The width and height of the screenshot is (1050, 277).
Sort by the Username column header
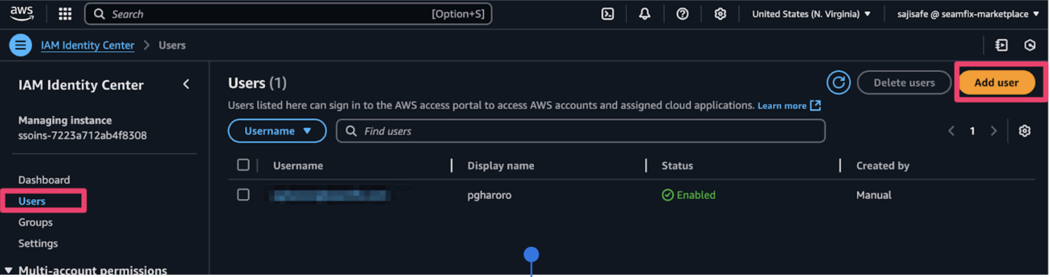point(298,166)
